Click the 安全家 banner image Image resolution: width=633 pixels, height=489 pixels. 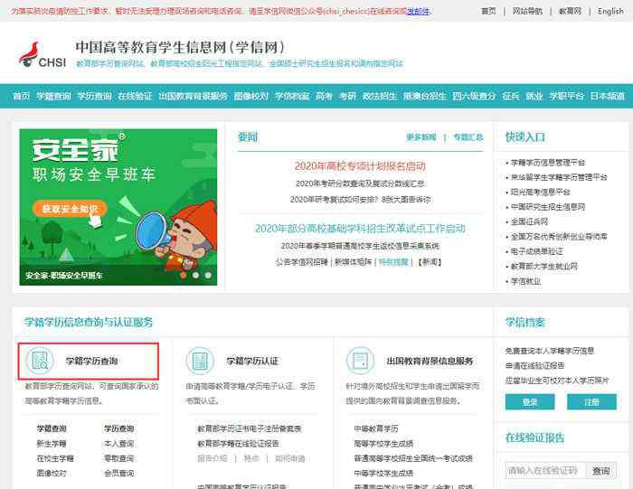coord(118,207)
